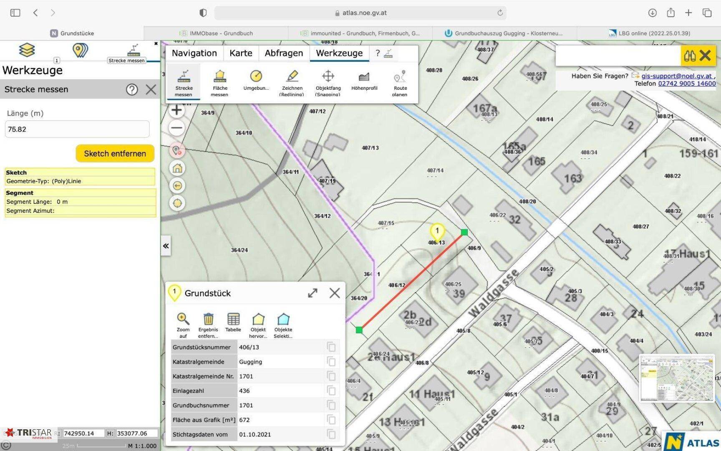721x451 pixels.
Task: Select the Strecke messen tool
Action: click(x=184, y=82)
